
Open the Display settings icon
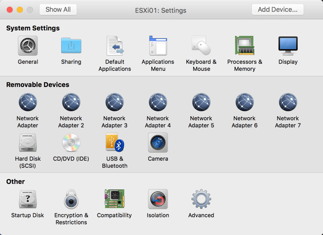coord(288,46)
